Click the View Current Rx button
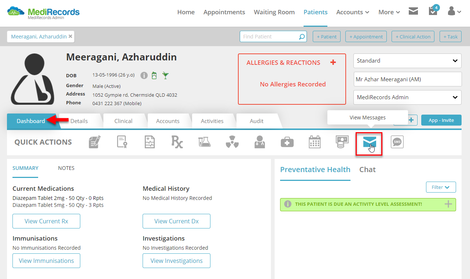This screenshot has height=279, width=470. pos(46,221)
